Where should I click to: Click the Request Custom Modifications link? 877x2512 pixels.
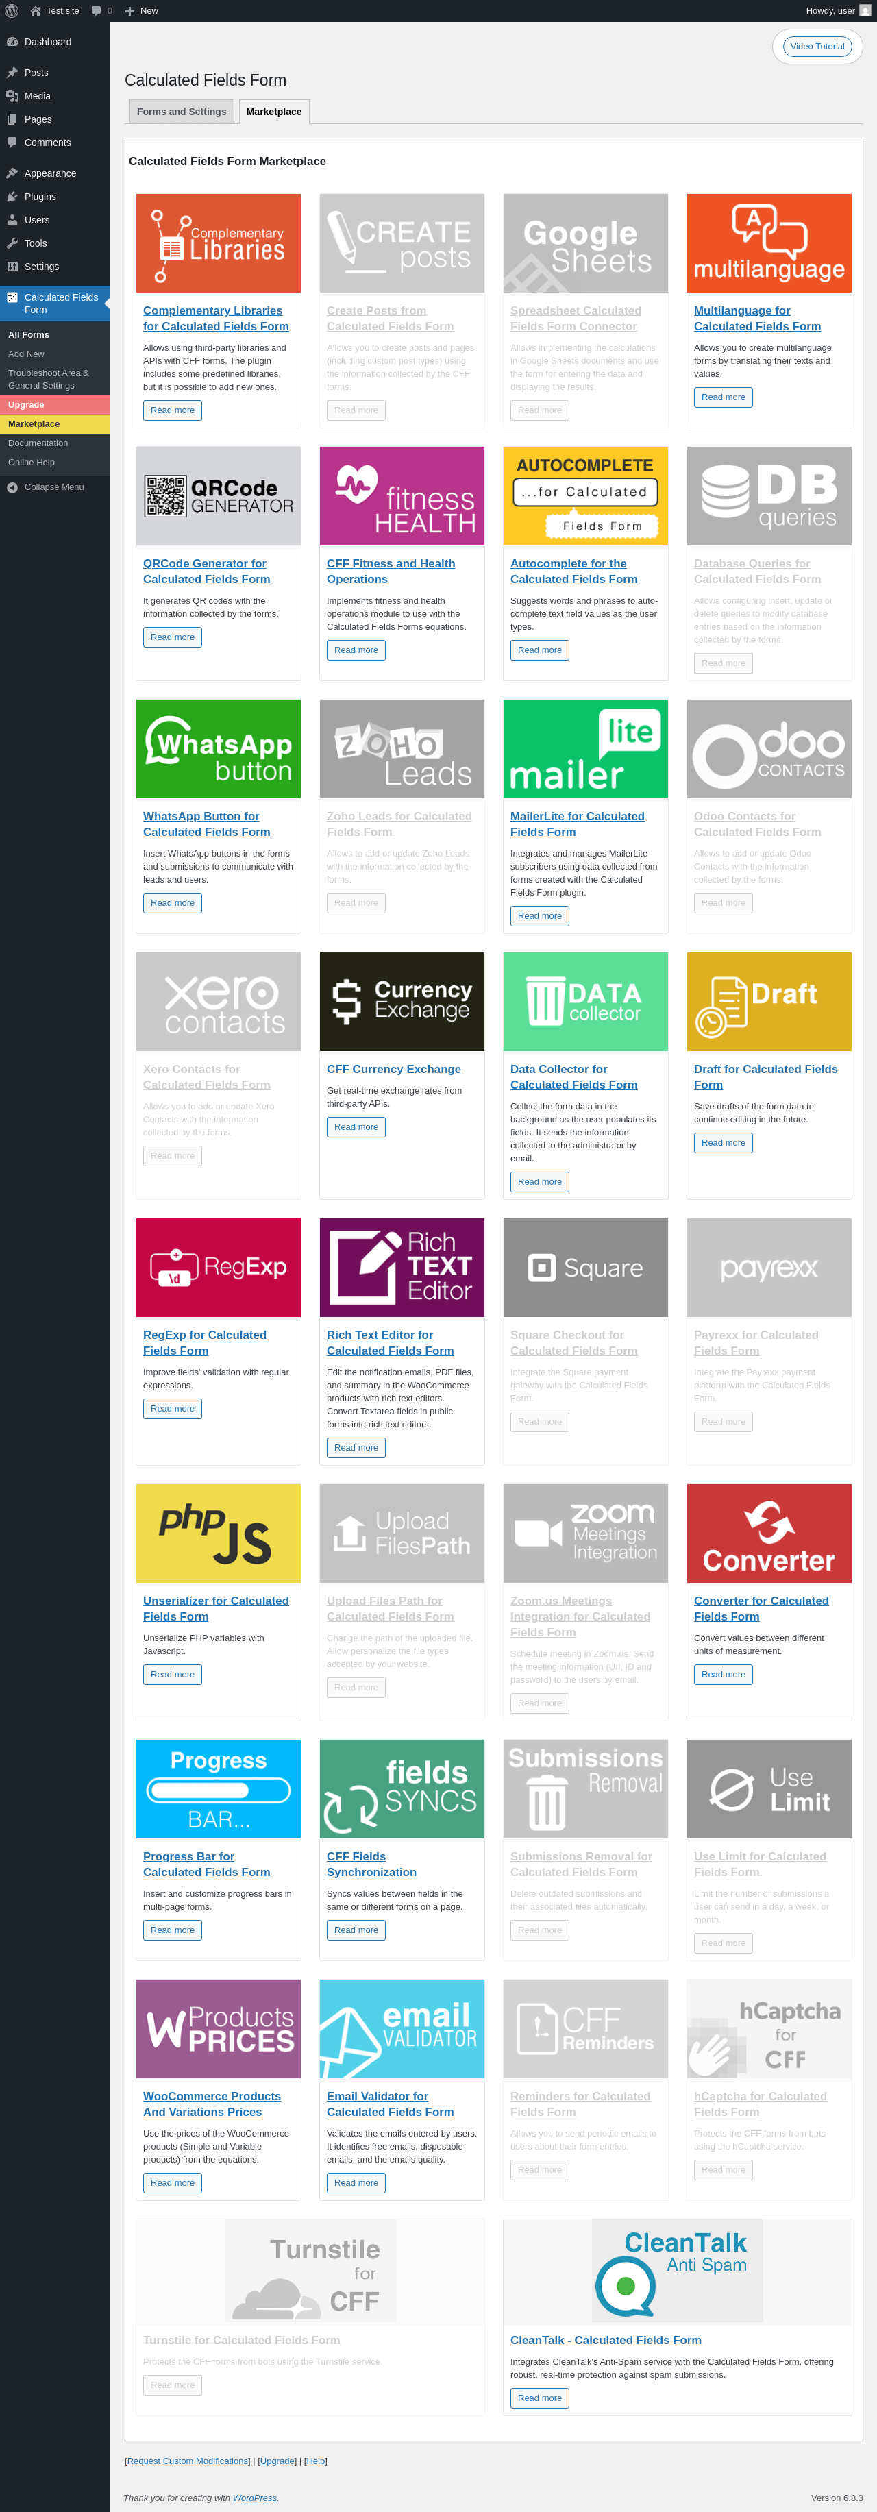[187, 2461]
